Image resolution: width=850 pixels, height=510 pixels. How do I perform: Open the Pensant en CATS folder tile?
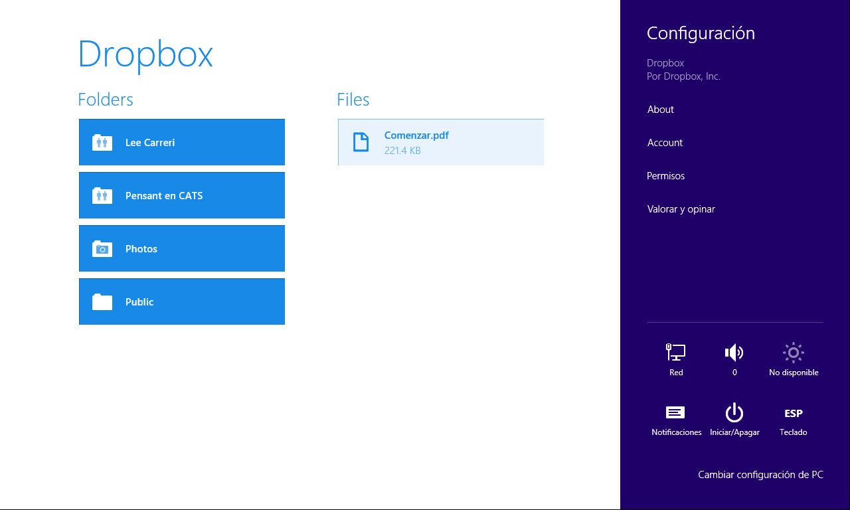click(x=182, y=195)
